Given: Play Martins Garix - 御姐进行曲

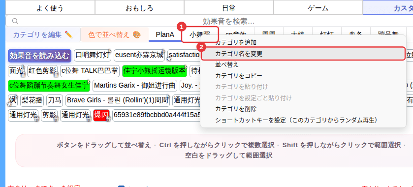Looking at the screenshot, I should tap(134, 86).
